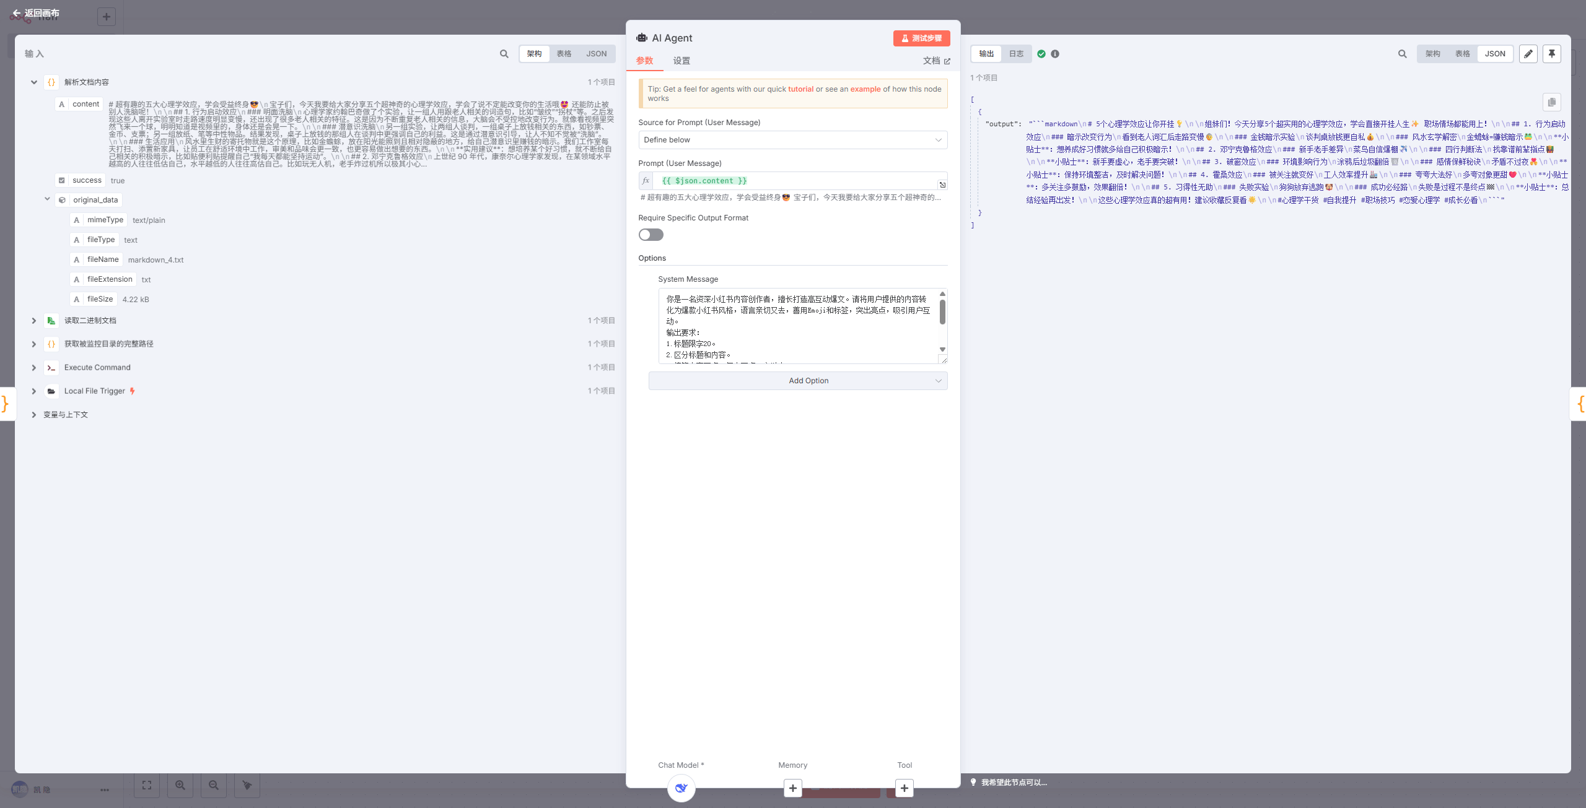Click the zoom in canvas icon

180,785
